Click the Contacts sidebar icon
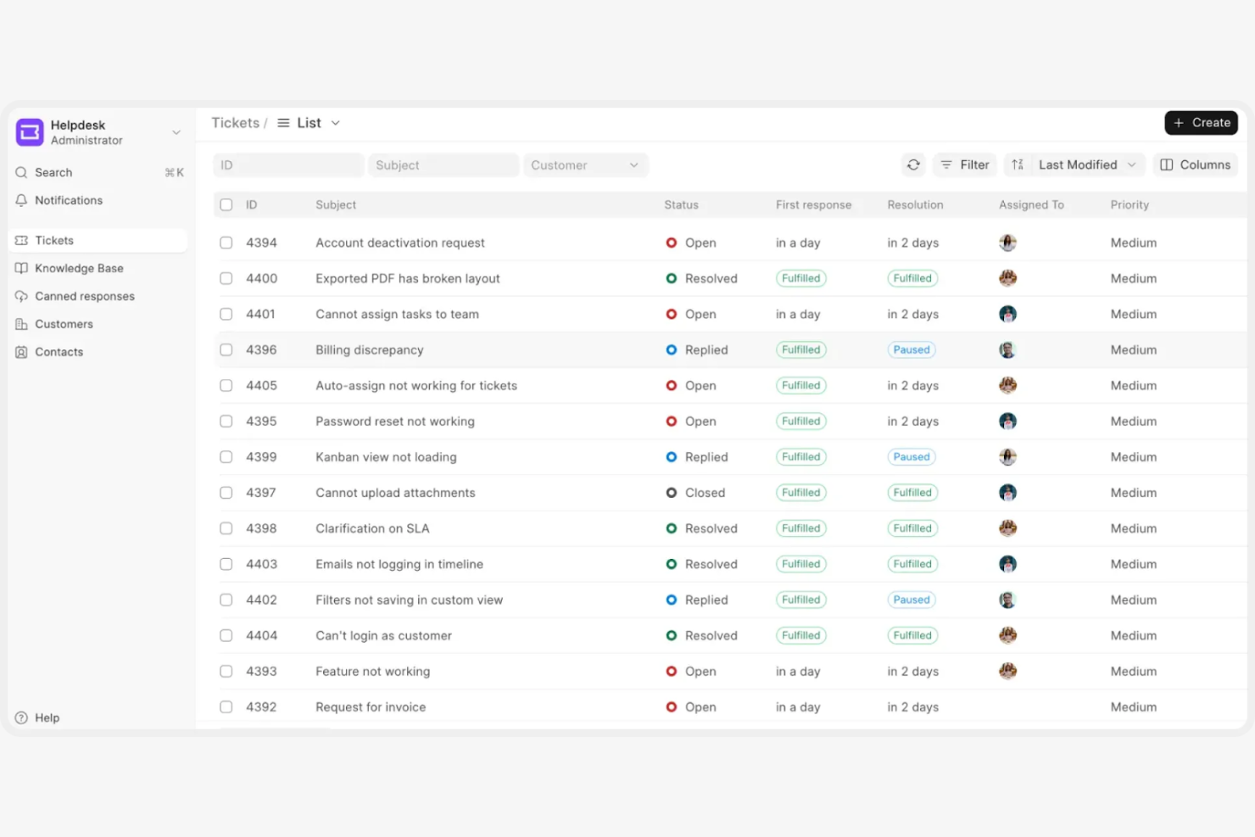1255x837 pixels. (21, 351)
